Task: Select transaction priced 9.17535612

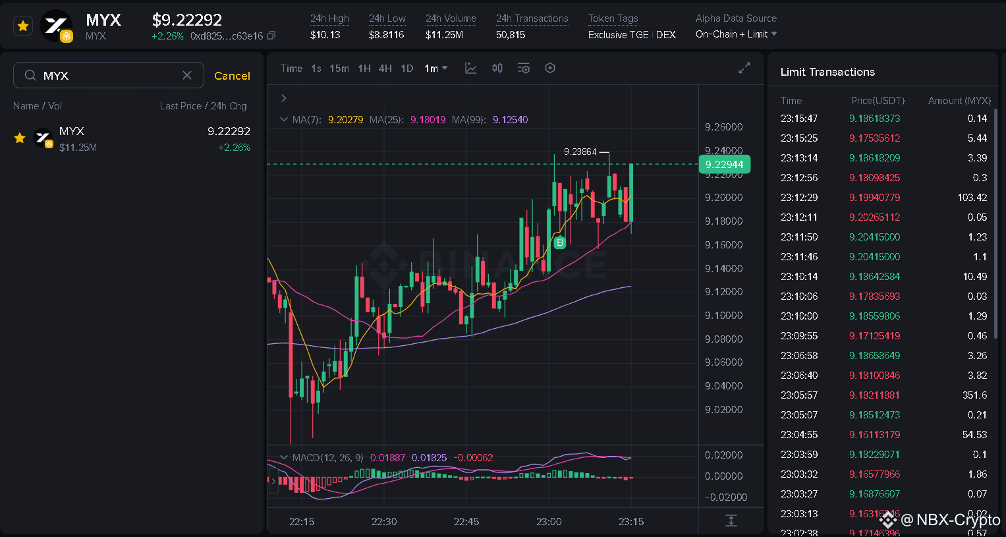Action: point(883,138)
